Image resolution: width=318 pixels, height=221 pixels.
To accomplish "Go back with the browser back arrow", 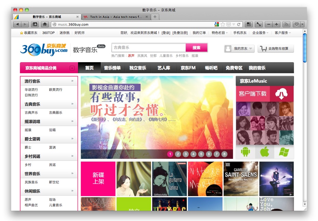I will tap(17, 24).
